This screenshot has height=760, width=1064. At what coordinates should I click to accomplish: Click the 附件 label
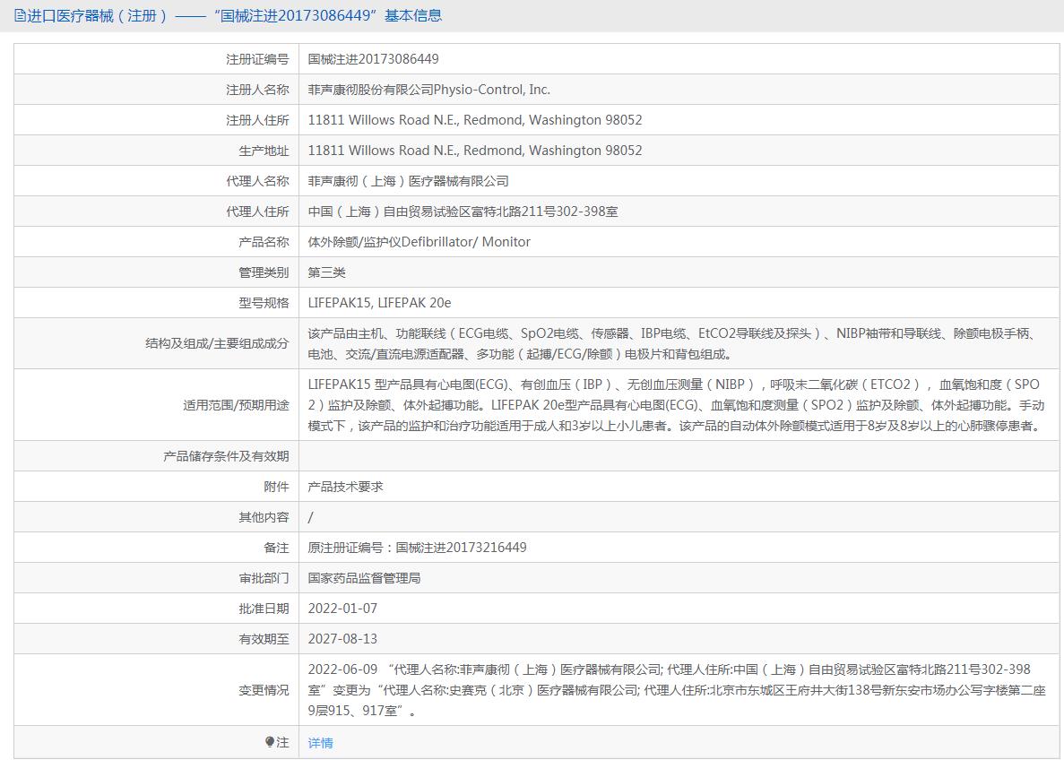point(276,487)
